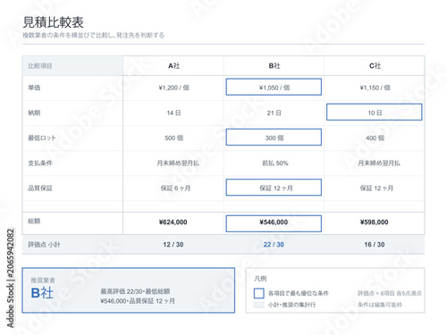This screenshot has height=335, width=447.
Task: Select the 400 個 minimum lot cell
Action: [375, 138]
